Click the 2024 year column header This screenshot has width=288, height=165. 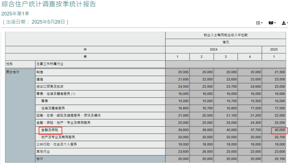(213, 49)
